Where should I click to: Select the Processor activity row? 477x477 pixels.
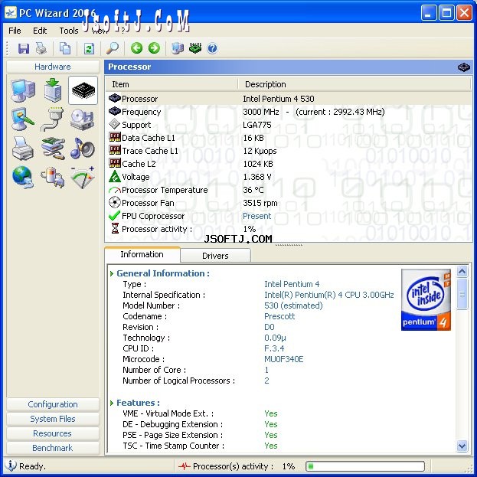click(x=289, y=229)
